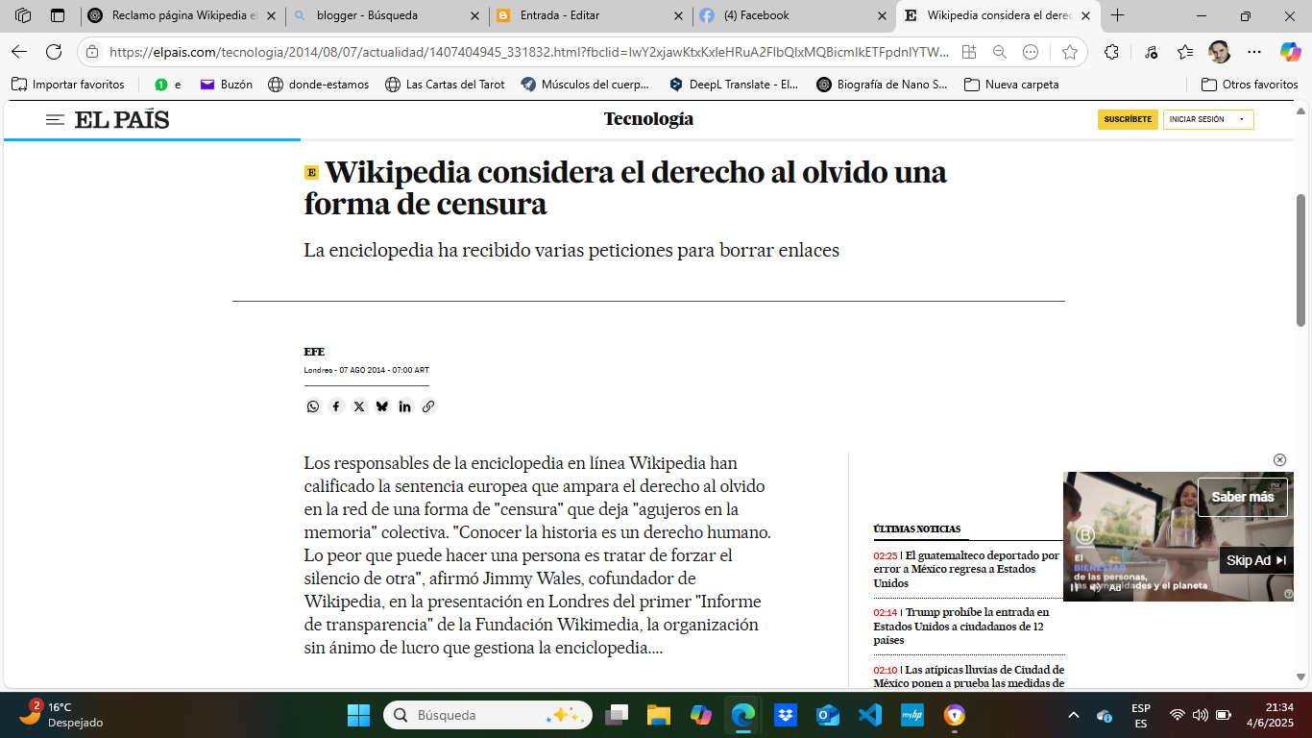Click the EL PAÍS logo

(x=122, y=119)
